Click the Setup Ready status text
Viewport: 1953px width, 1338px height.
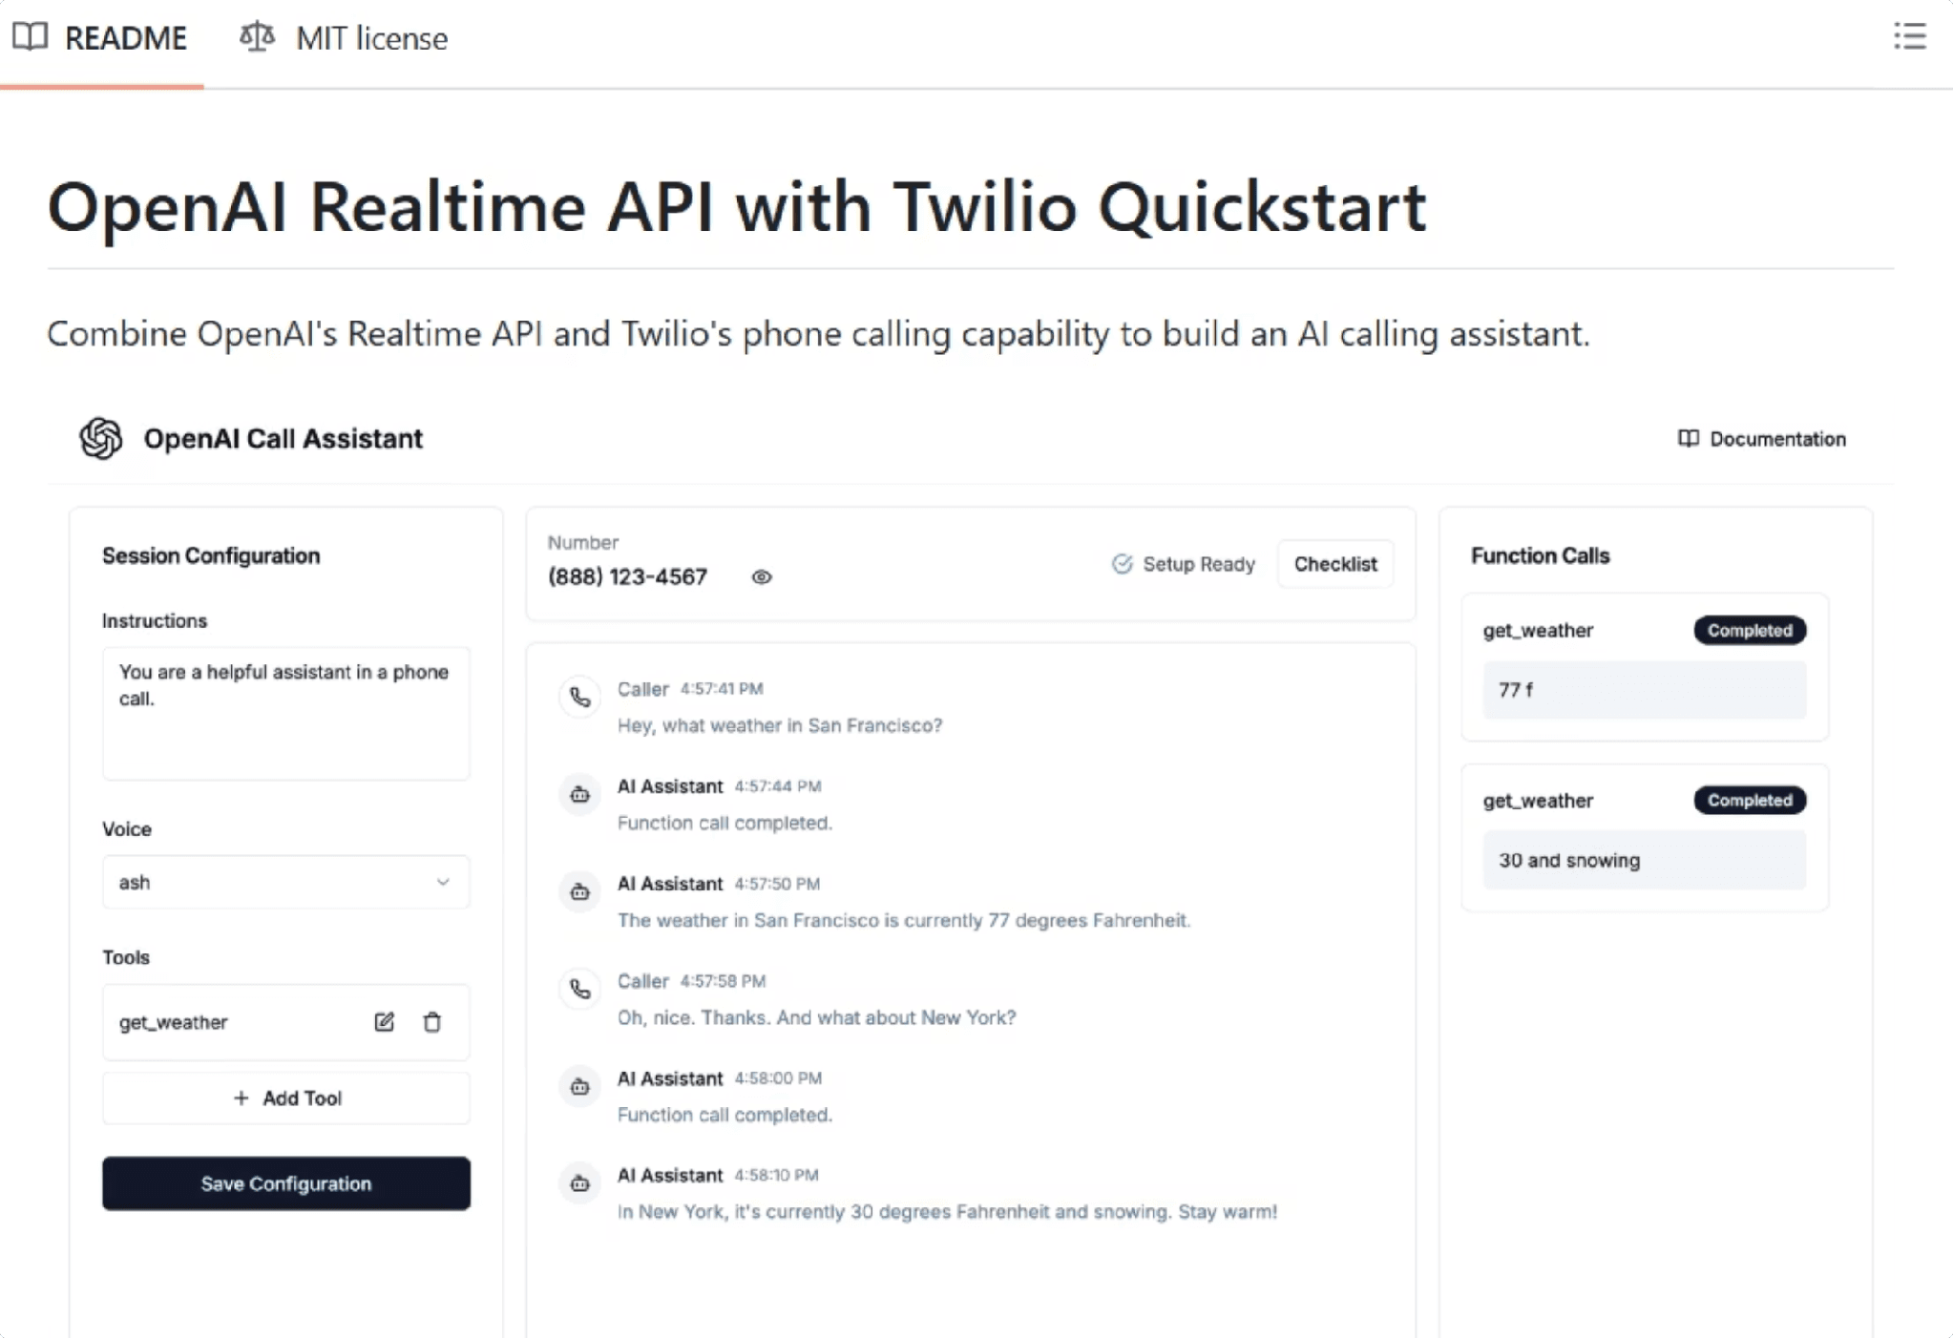click(x=1199, y=564)
